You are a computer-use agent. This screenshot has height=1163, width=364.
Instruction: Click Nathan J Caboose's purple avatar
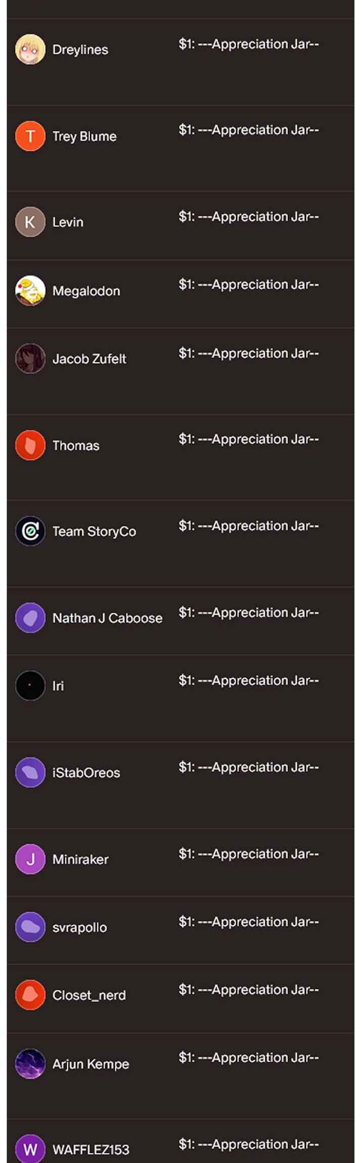[x=30, y=618]
